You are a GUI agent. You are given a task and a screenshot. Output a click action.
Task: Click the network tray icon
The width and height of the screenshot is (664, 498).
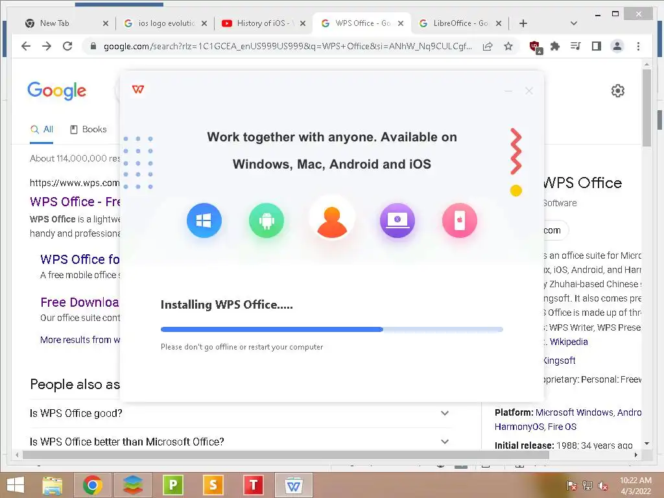coord(587,486)
